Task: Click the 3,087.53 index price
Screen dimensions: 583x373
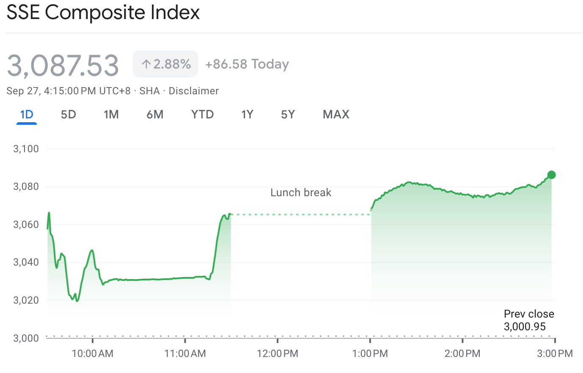Action: [x=63, y=65]
